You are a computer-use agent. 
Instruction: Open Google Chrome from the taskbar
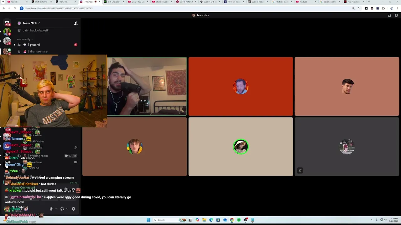[x=232, y=220]
